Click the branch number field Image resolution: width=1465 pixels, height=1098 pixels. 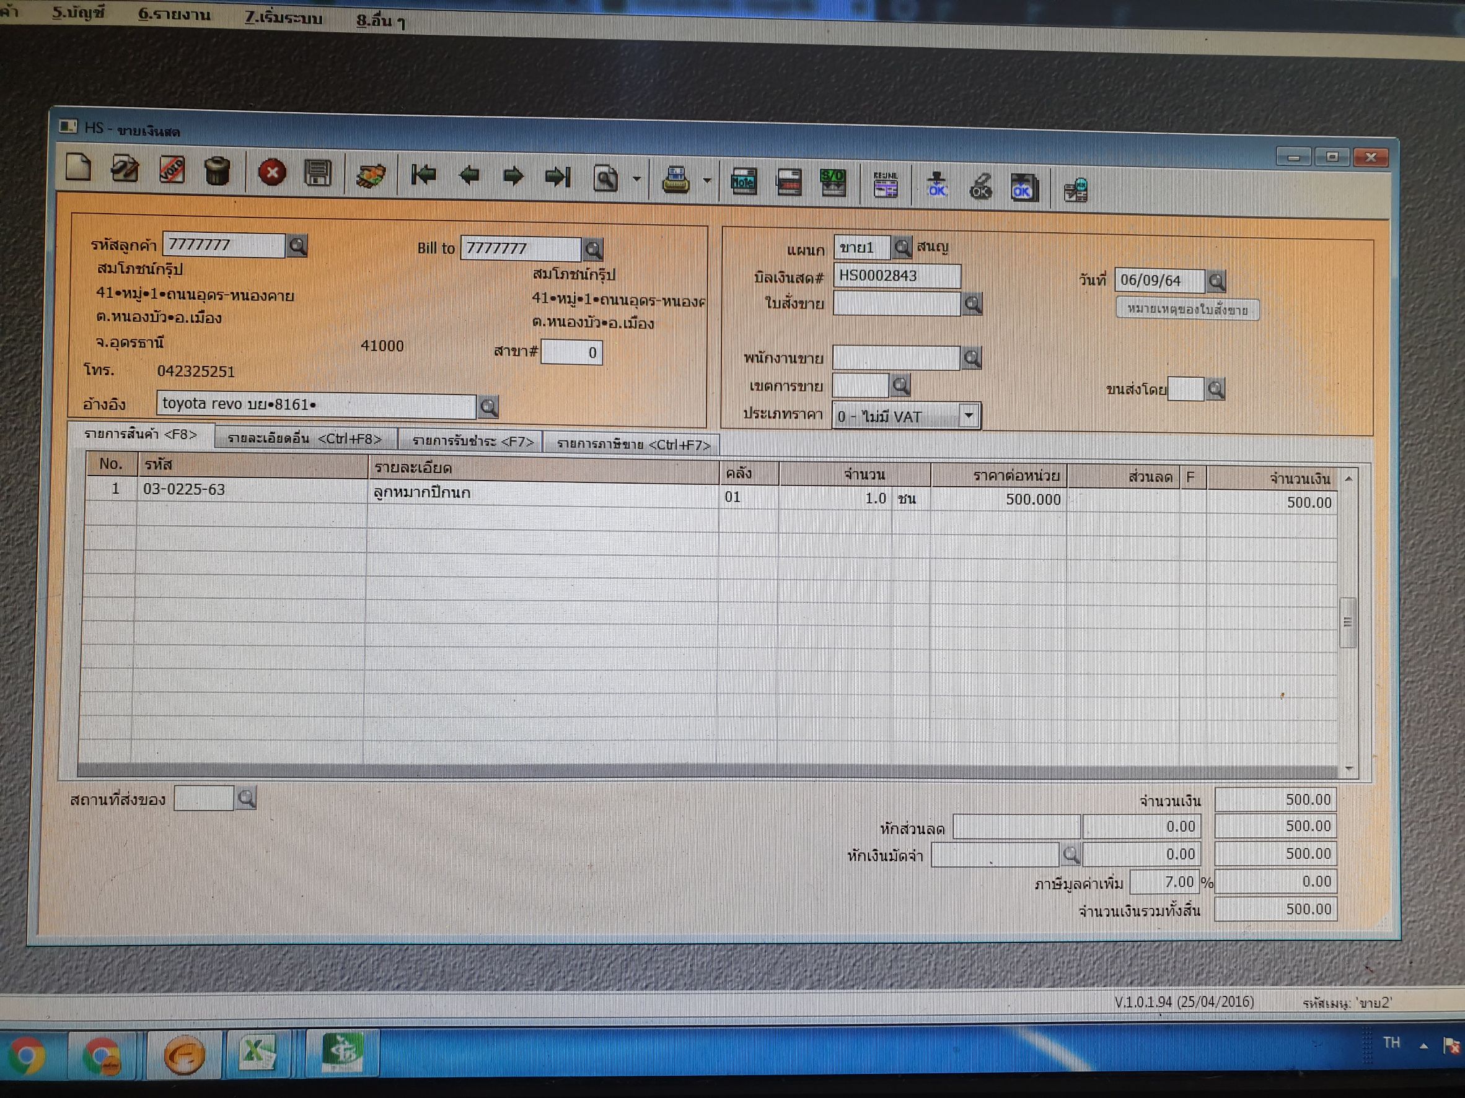571,352
